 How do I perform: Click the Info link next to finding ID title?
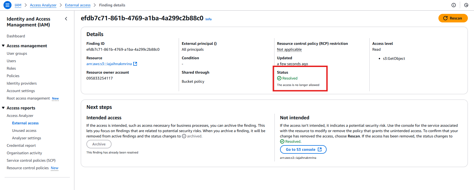point(208,19)
